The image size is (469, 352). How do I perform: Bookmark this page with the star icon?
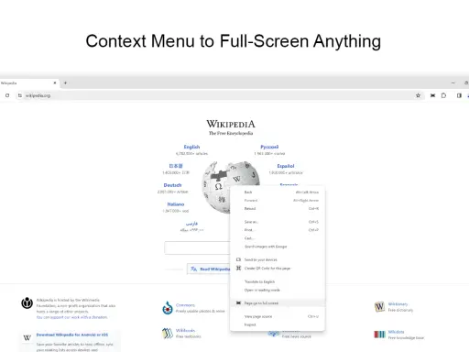point(418,95)
